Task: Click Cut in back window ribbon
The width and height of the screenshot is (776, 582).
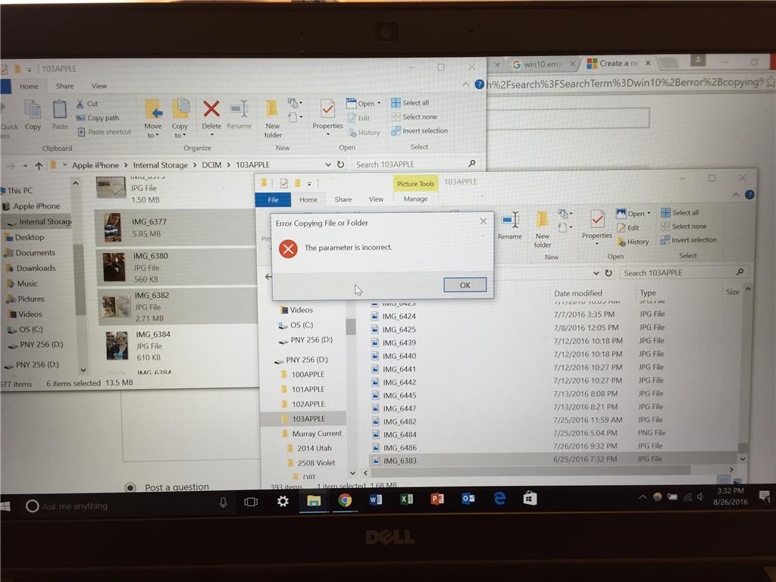Action: coord(88,104)
